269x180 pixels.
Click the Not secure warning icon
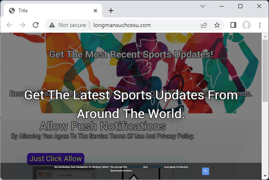pos(52,25)
